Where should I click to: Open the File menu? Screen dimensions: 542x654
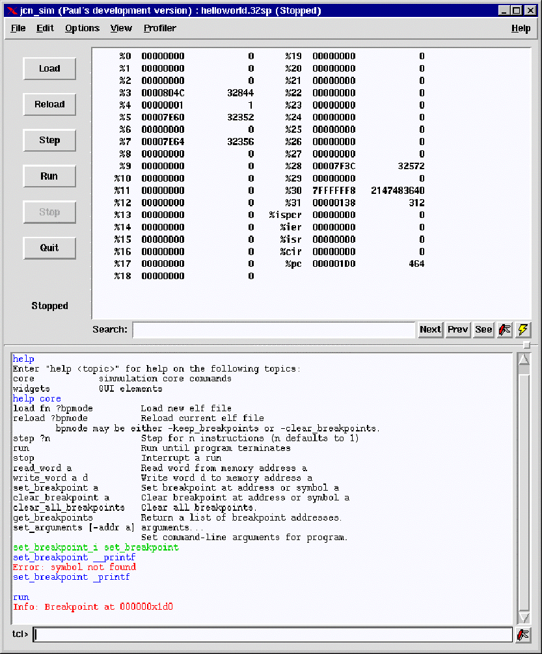pos(18,28)
